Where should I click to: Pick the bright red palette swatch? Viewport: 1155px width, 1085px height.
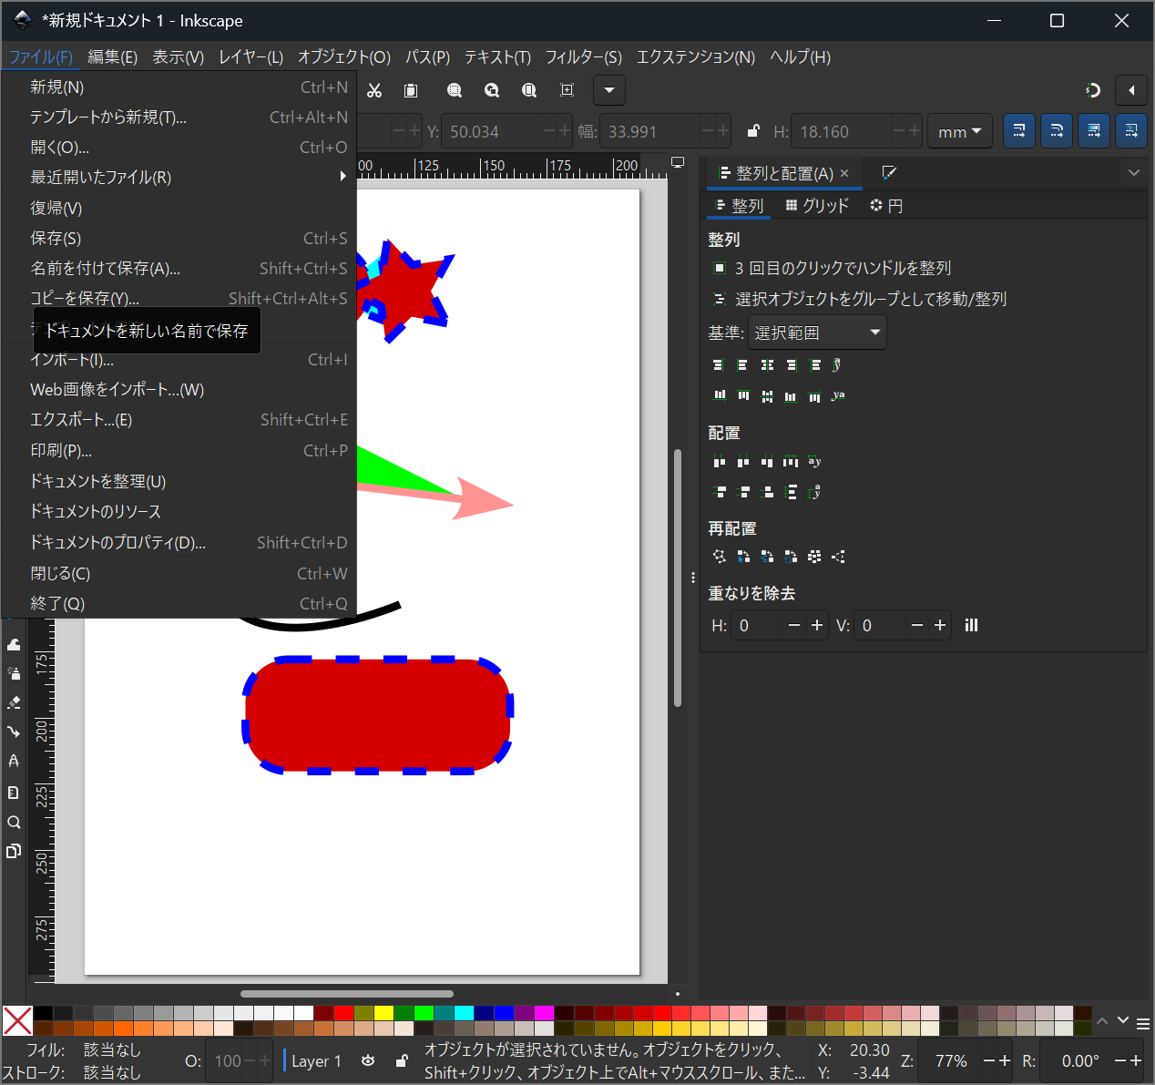[343, 1013]
